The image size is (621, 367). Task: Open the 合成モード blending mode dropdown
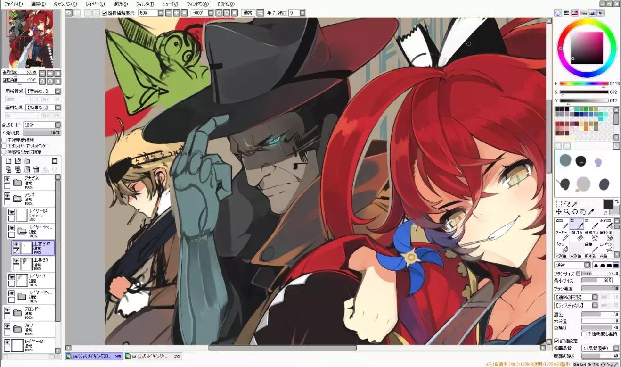pos(58,125)
